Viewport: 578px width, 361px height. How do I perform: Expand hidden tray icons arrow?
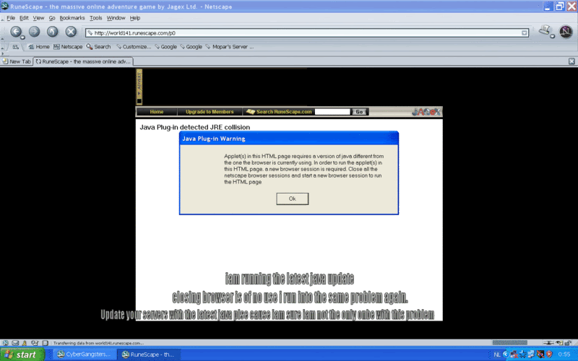[x=505, y=355]
